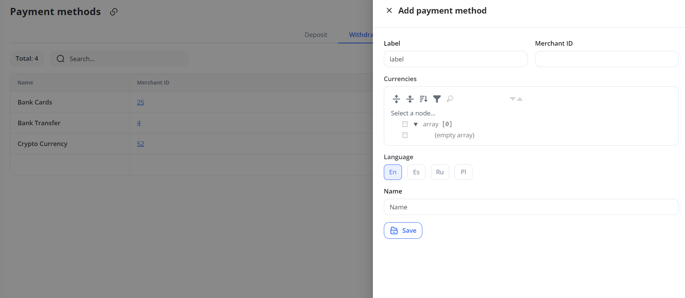Click the Merchant ID column header
The width and height of the screenshot is (685, 298).
(x=153, y=83)
